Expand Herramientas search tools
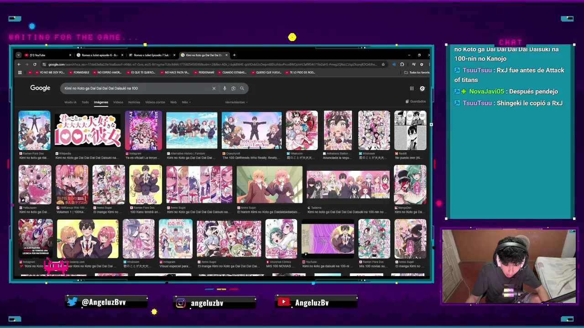 click(x=236, y=102)
